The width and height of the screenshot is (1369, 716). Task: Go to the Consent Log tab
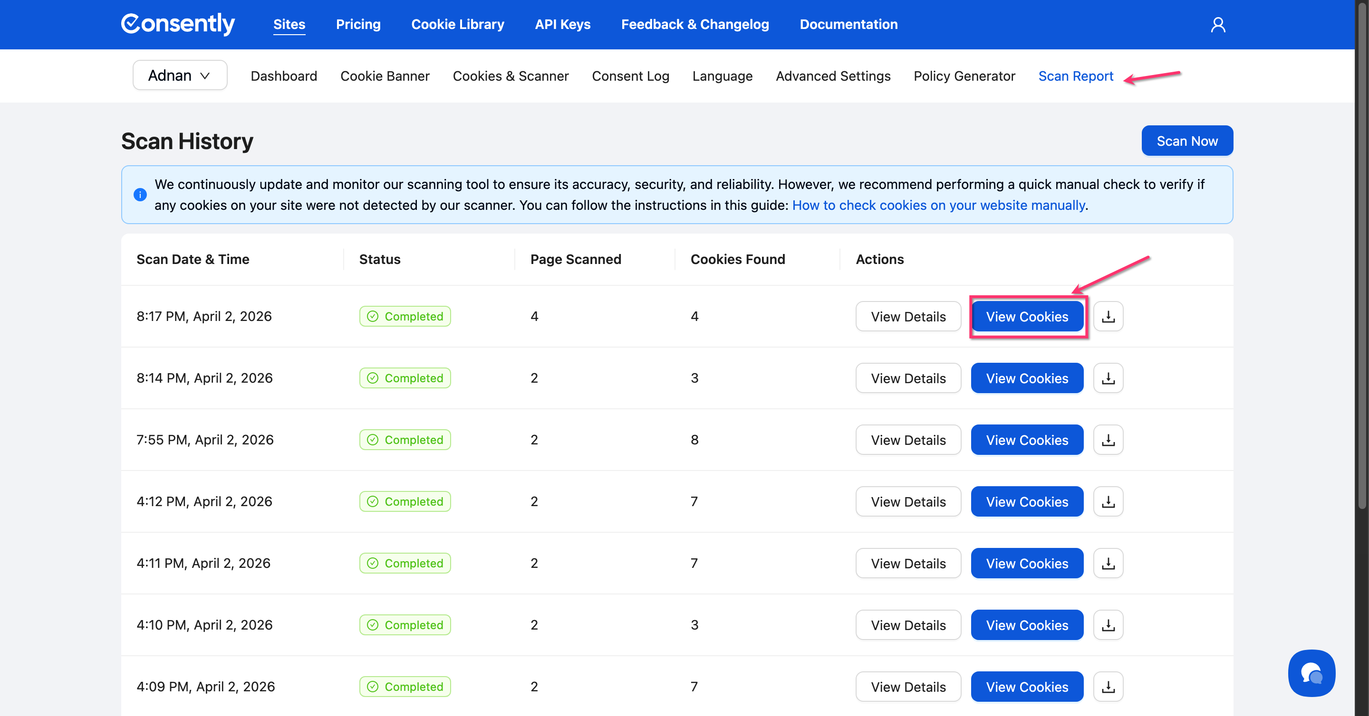(630, 76)
